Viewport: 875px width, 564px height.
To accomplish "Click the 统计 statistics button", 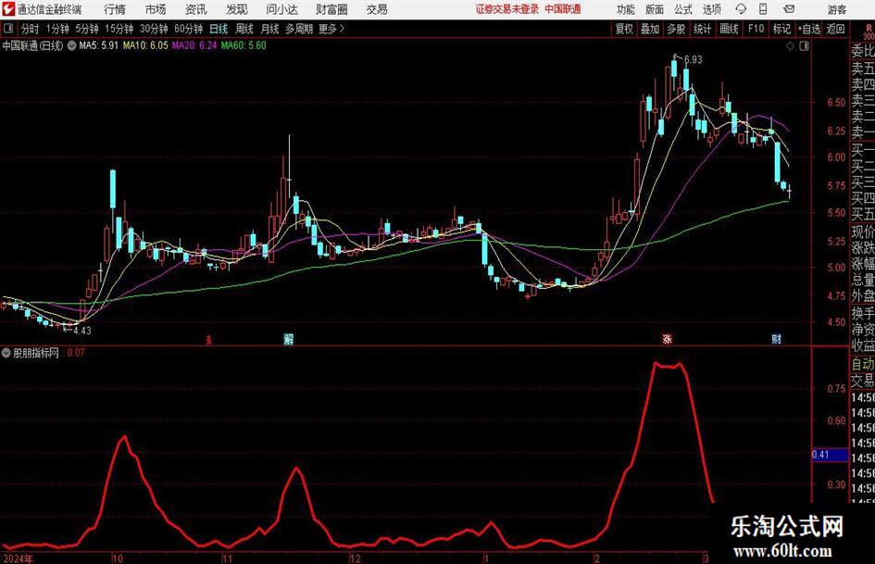I will pyautogui.click(x=702, y=29).
